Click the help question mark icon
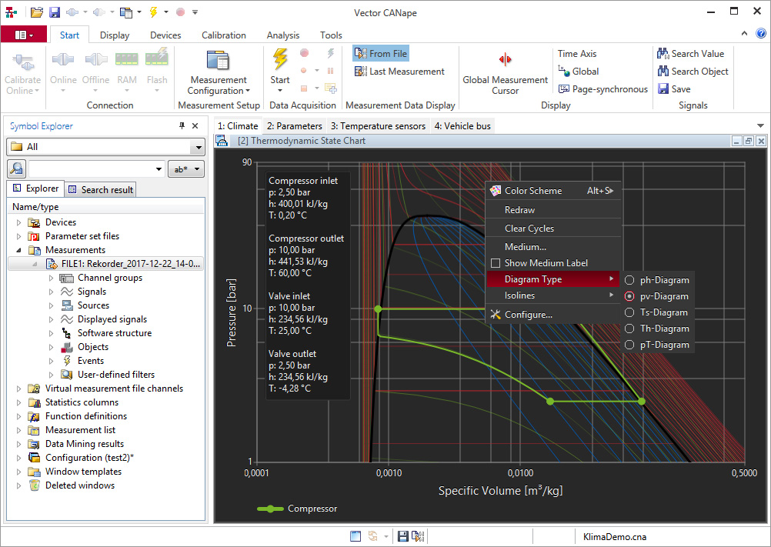This screenshot has width=771, height=547. pyautogui.click(x=761, y=33)
